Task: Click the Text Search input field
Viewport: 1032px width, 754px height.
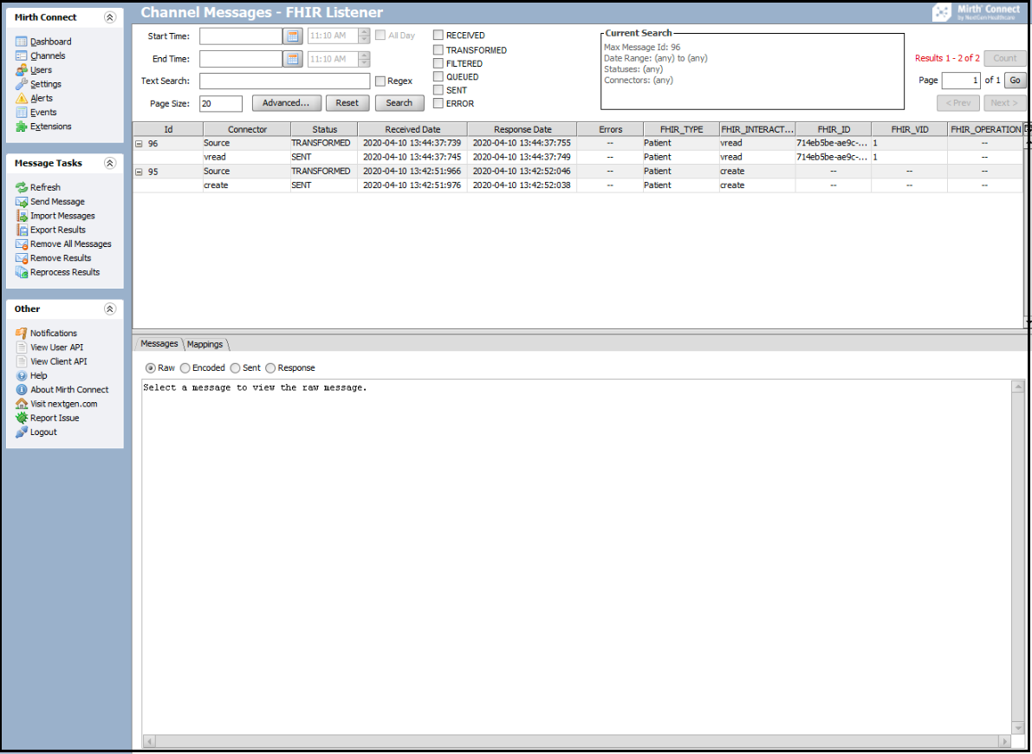Action: [284, 81]
